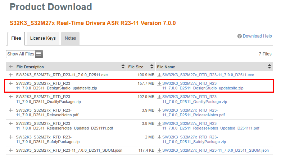Open the Show All Files dropdown
This screenshot has width=290, height=161.
pyautogui.click(x=24, y=54)
